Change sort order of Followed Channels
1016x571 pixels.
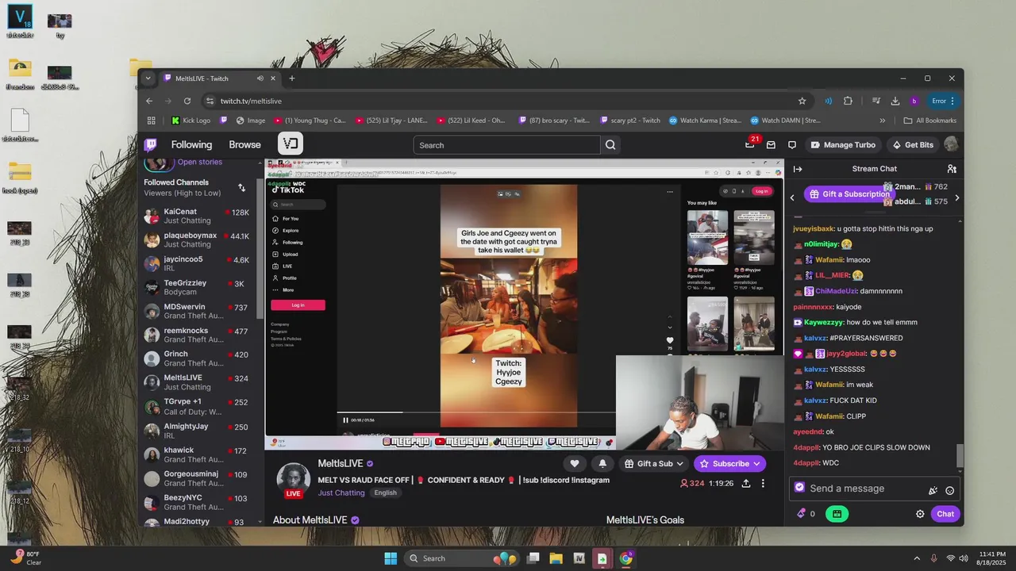(x=241, y=188)
